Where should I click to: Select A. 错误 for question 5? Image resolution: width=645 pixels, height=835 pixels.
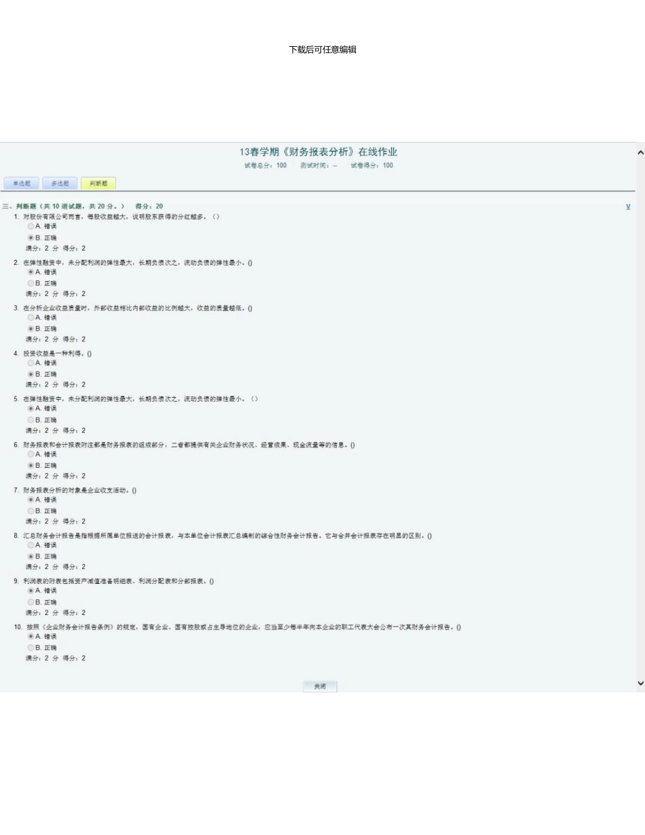31,408
